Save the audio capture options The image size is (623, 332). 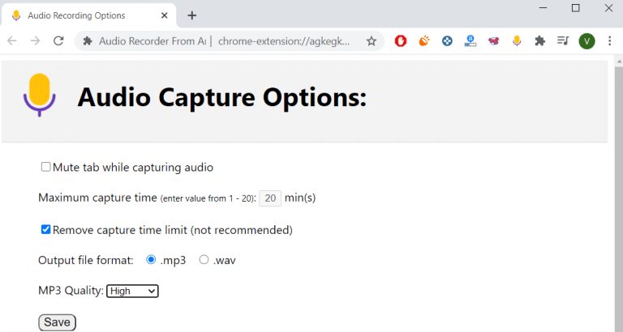[57, 322]
